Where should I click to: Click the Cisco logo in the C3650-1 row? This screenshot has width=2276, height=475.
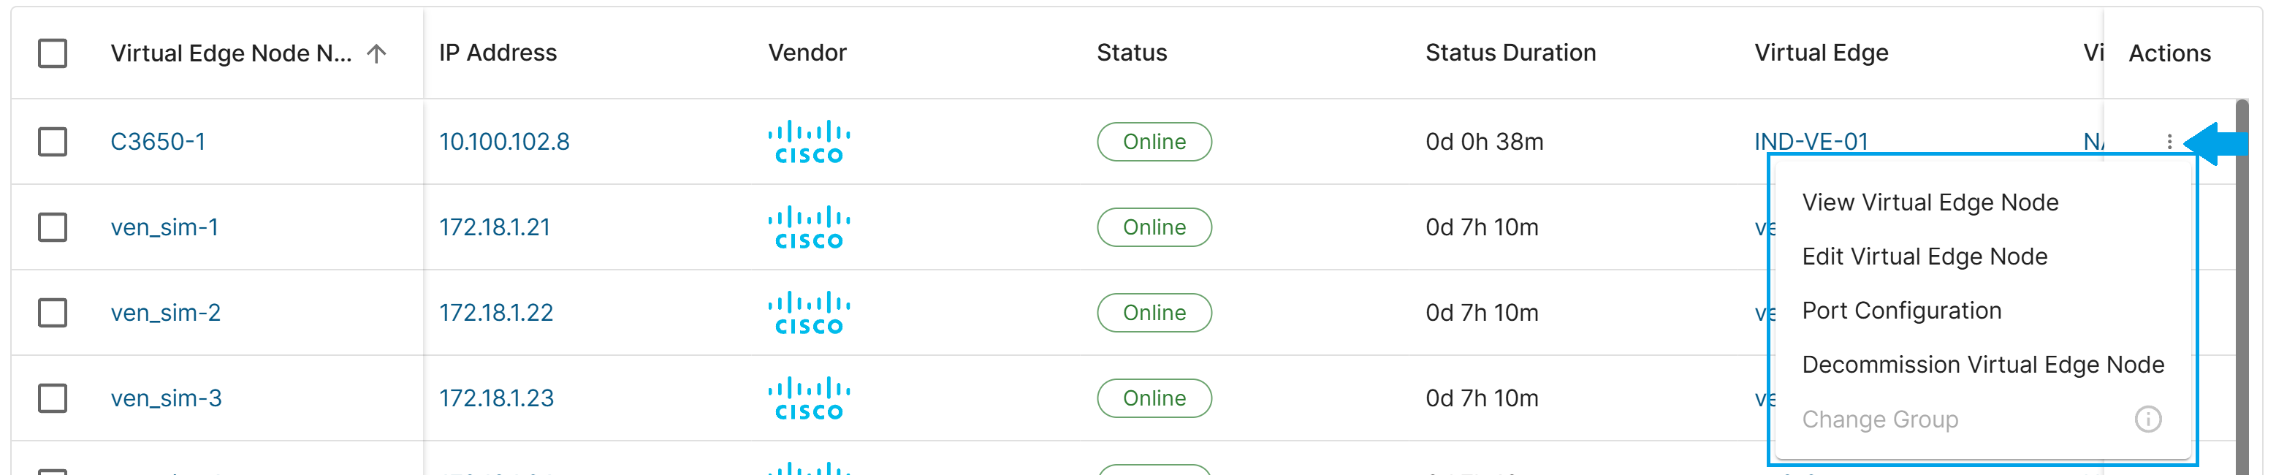[808, 141]
